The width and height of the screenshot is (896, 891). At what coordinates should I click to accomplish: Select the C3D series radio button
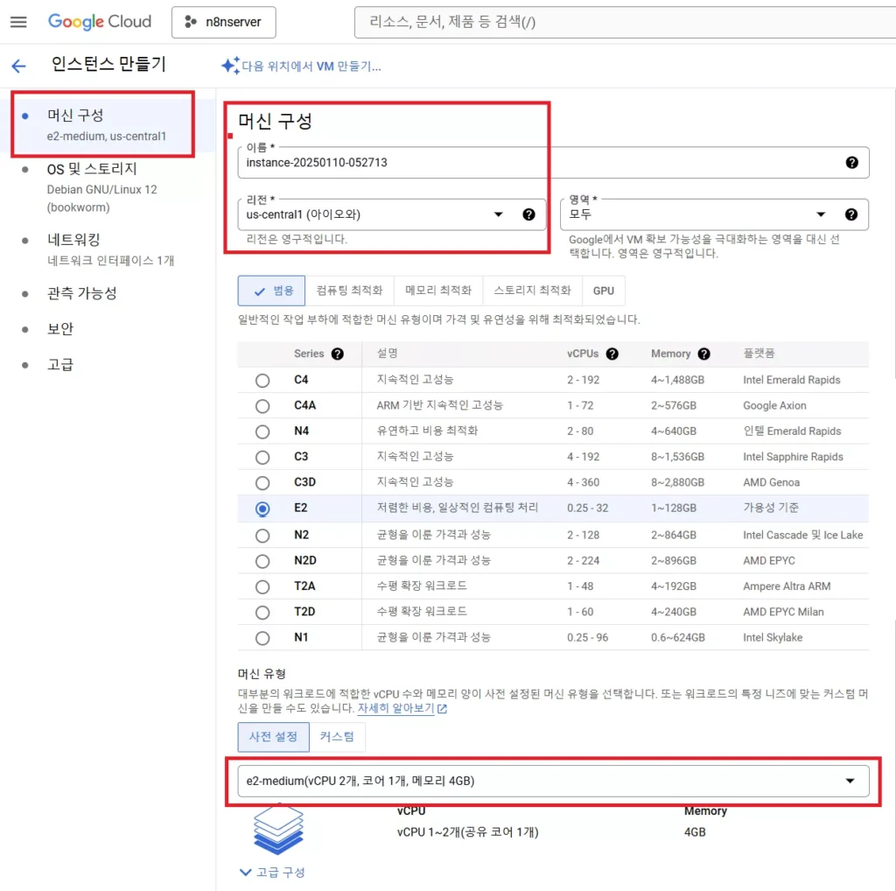(262, 483)
